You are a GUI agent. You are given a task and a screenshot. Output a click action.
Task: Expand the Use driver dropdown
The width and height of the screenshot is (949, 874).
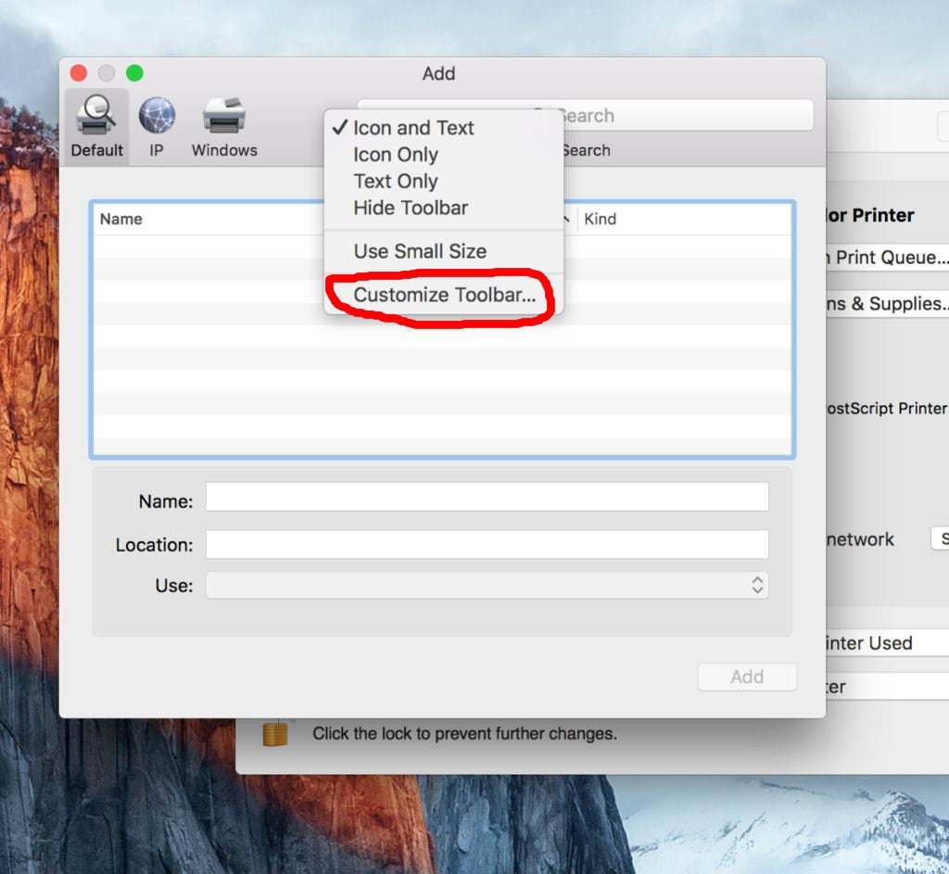click(x=487, y=585)
